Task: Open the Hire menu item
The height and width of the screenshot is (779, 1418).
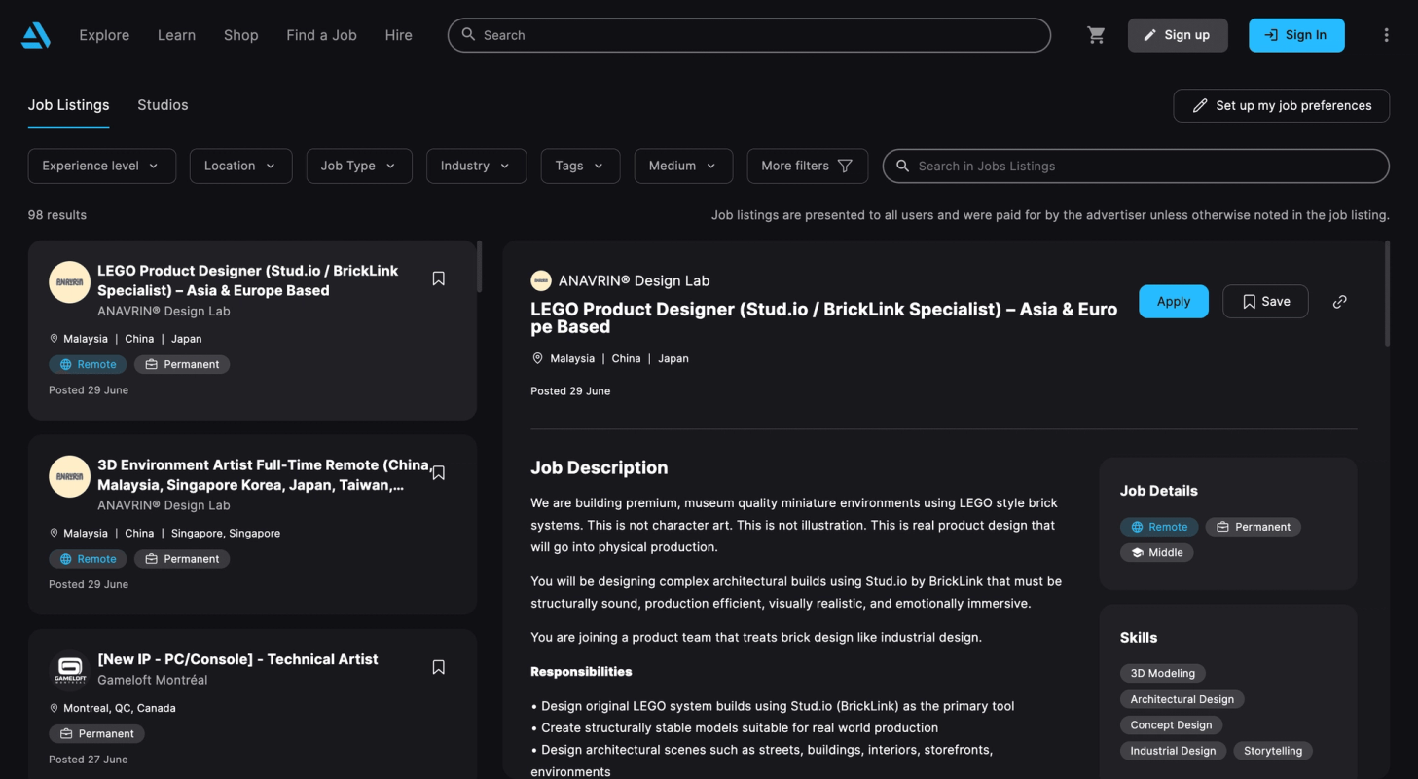Action: tap(398, 35)
